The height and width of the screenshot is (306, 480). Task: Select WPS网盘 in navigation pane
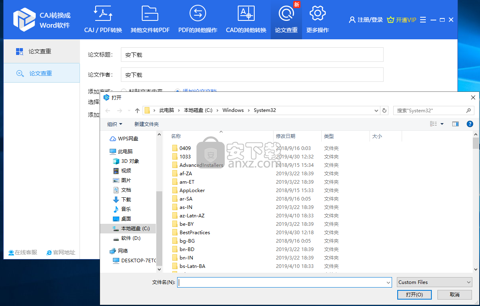(124, 138)
